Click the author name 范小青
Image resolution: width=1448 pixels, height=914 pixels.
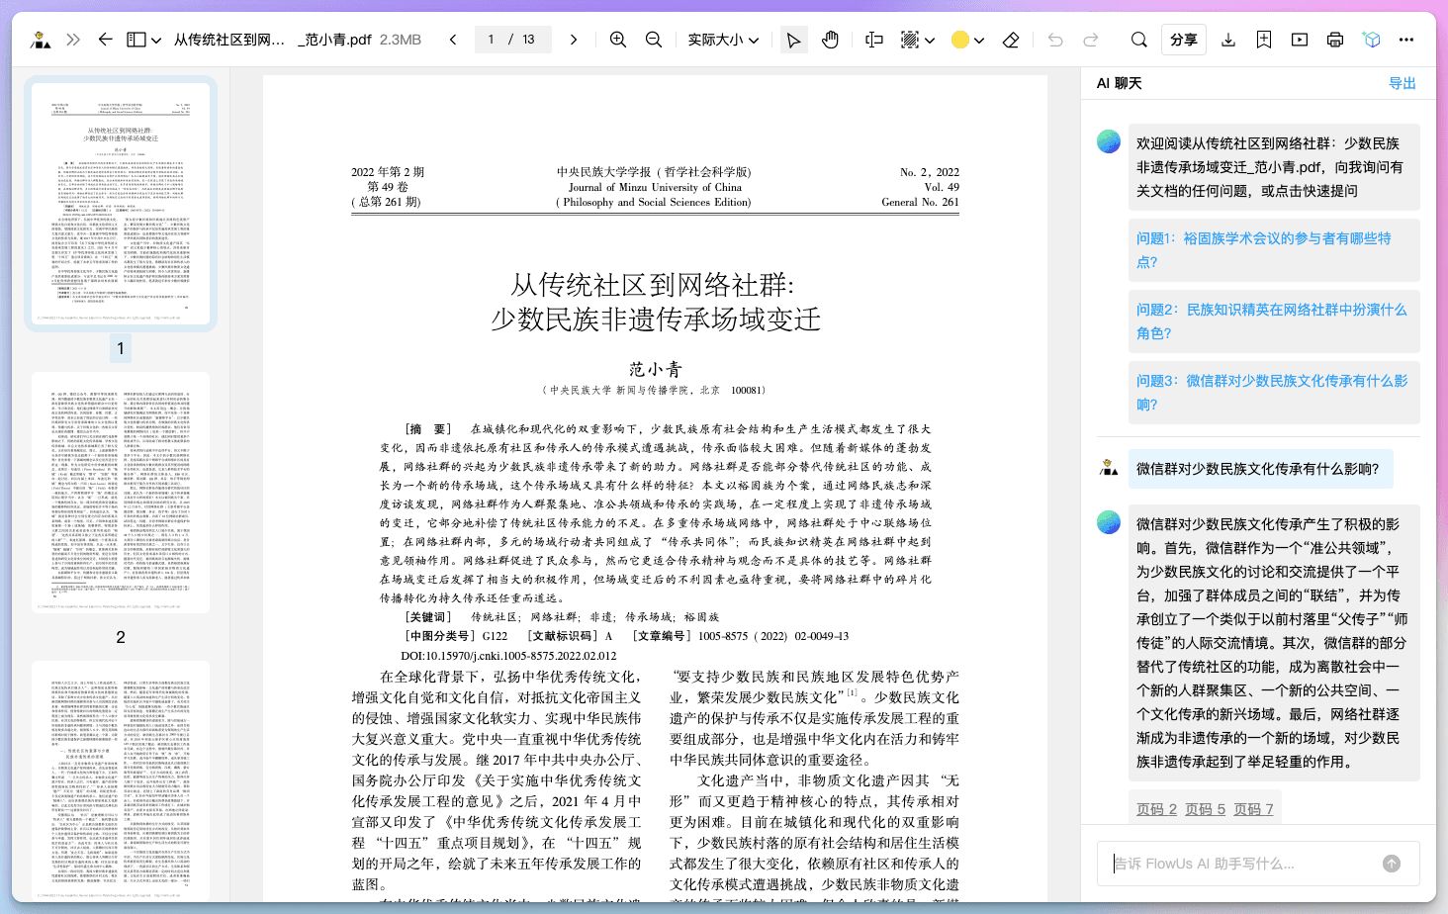[x=655, y=369]
